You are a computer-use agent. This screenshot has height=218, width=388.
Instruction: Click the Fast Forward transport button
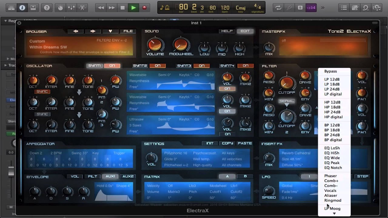pyautogui.click(x=112, y=8)
